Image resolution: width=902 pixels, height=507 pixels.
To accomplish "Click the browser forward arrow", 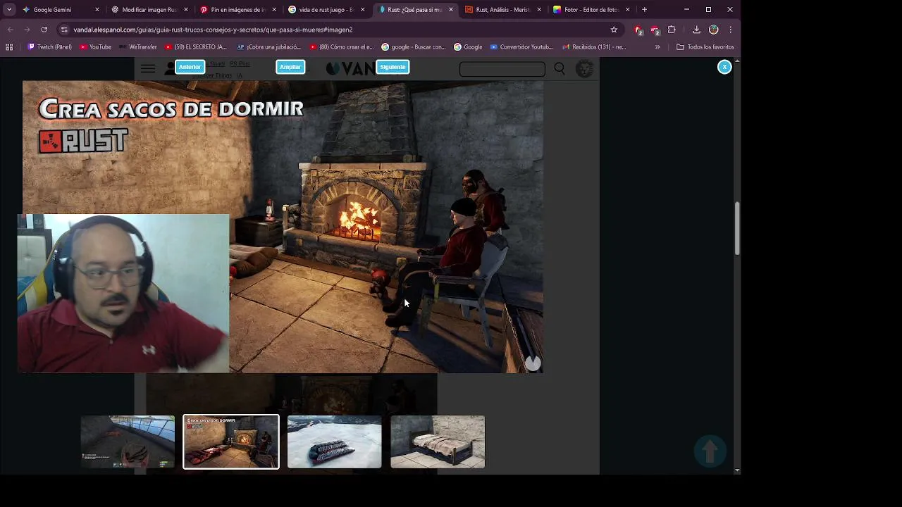I will coord(27,30).
